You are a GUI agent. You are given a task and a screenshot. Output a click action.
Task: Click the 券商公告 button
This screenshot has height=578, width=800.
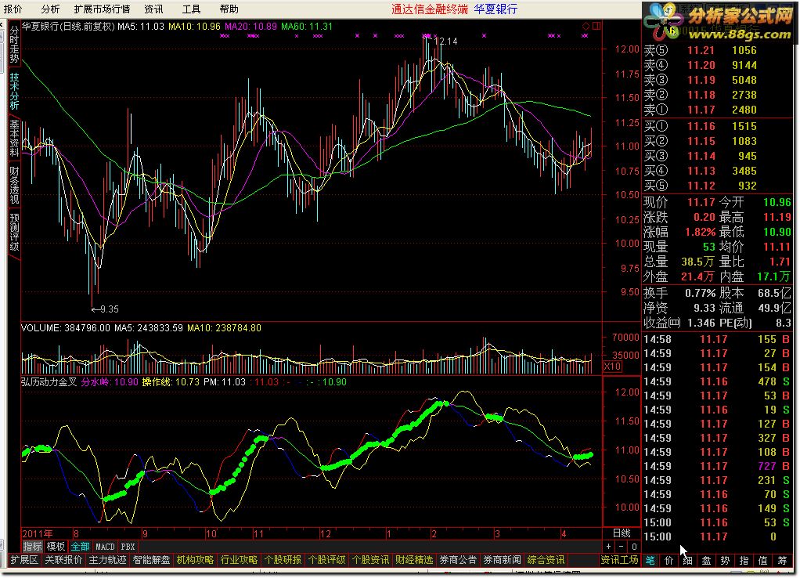pyautogui.click(x=458, y=560)
